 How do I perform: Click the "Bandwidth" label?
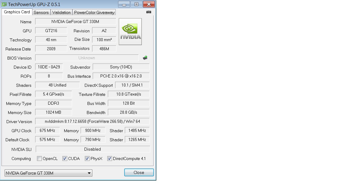[96, 113]
